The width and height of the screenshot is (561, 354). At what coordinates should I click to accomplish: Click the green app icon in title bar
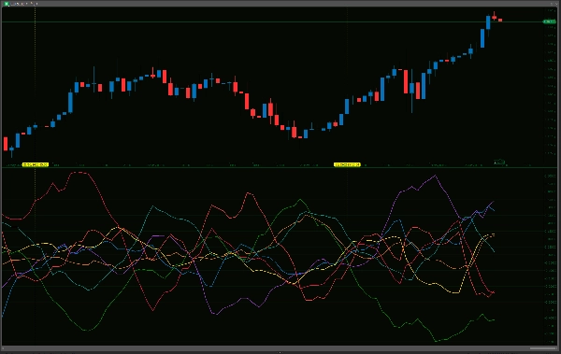coord(7,4)
